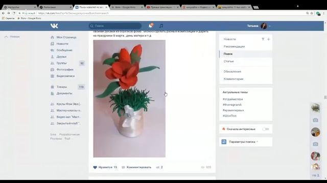
Task: Click the #ШонПол trending hashtag
Action: 229,116
